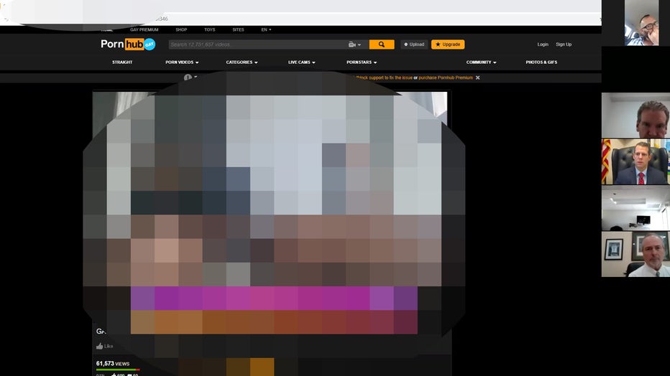Open the Shop link in top bar
This screenshot has width=670, height=376.
tap(181, 30)
